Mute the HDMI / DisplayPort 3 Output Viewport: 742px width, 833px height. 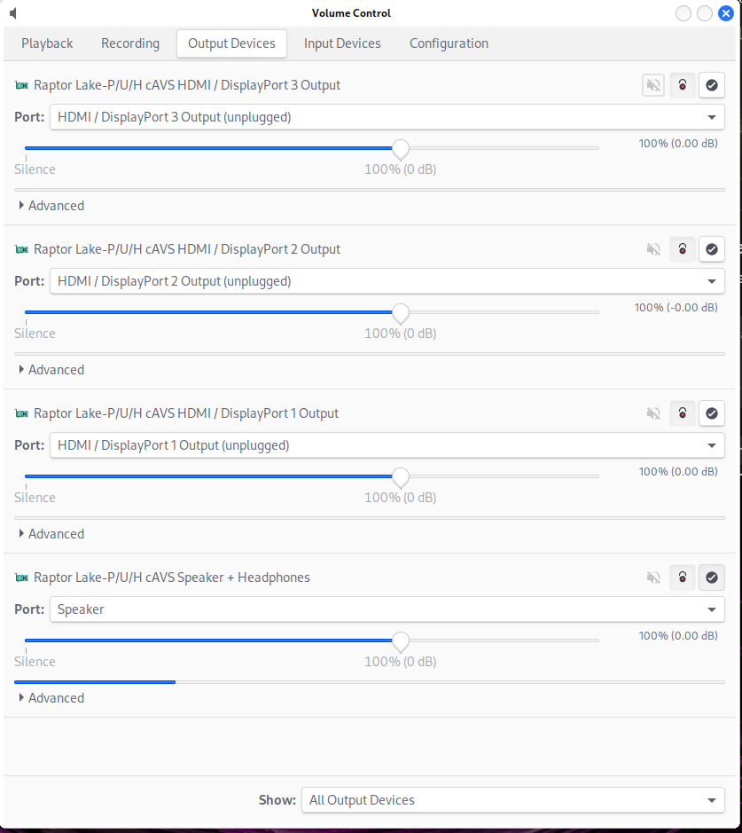coord(653,85)
